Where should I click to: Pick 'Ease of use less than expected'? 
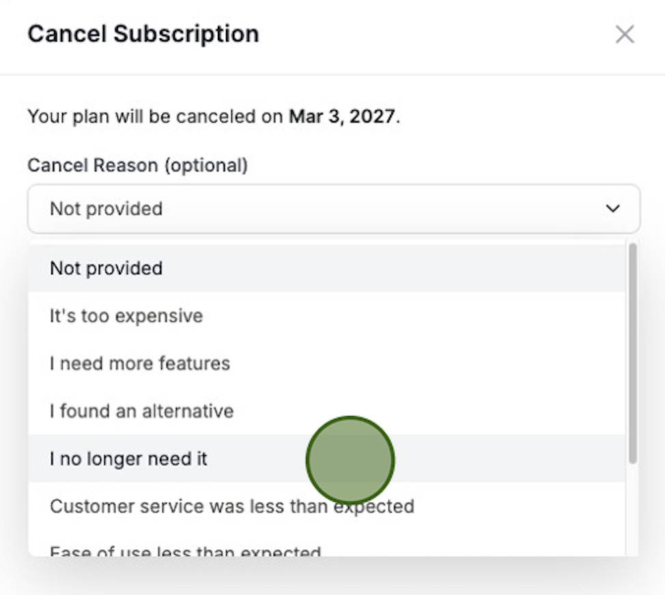click(x=185, y=550)
